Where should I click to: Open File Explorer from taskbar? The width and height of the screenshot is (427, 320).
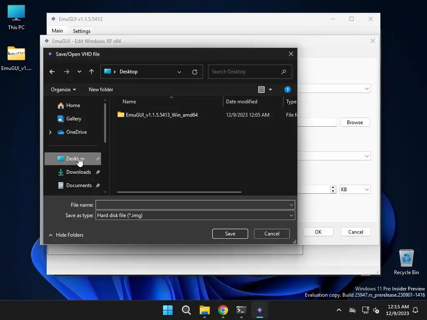(x=204, y=310)
